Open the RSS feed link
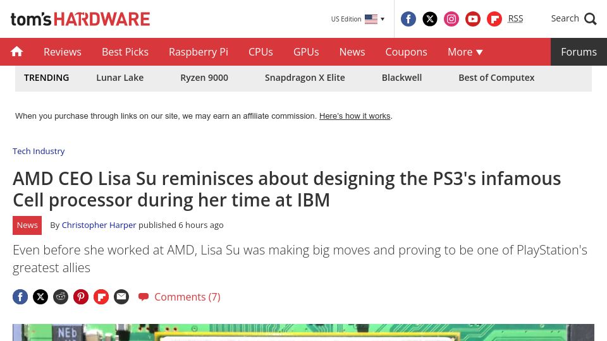Viewport: 607px width, 341px height. [515, 18]
